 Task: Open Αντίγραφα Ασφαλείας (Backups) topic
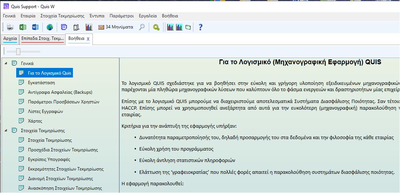tap(60, 92)
